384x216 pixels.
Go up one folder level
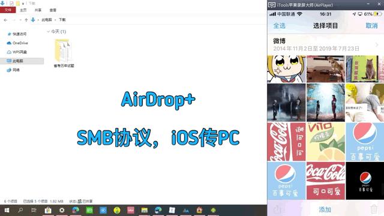pyautogui.click(x=26, y=20)
